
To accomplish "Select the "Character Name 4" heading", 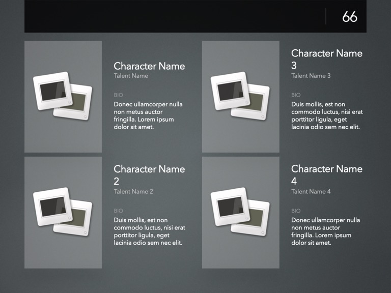I will (326, 175).
